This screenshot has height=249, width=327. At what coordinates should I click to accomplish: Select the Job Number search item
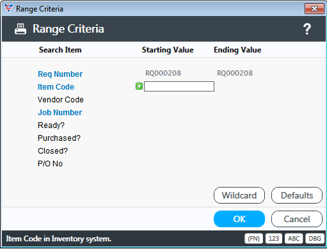click(60, 113)
